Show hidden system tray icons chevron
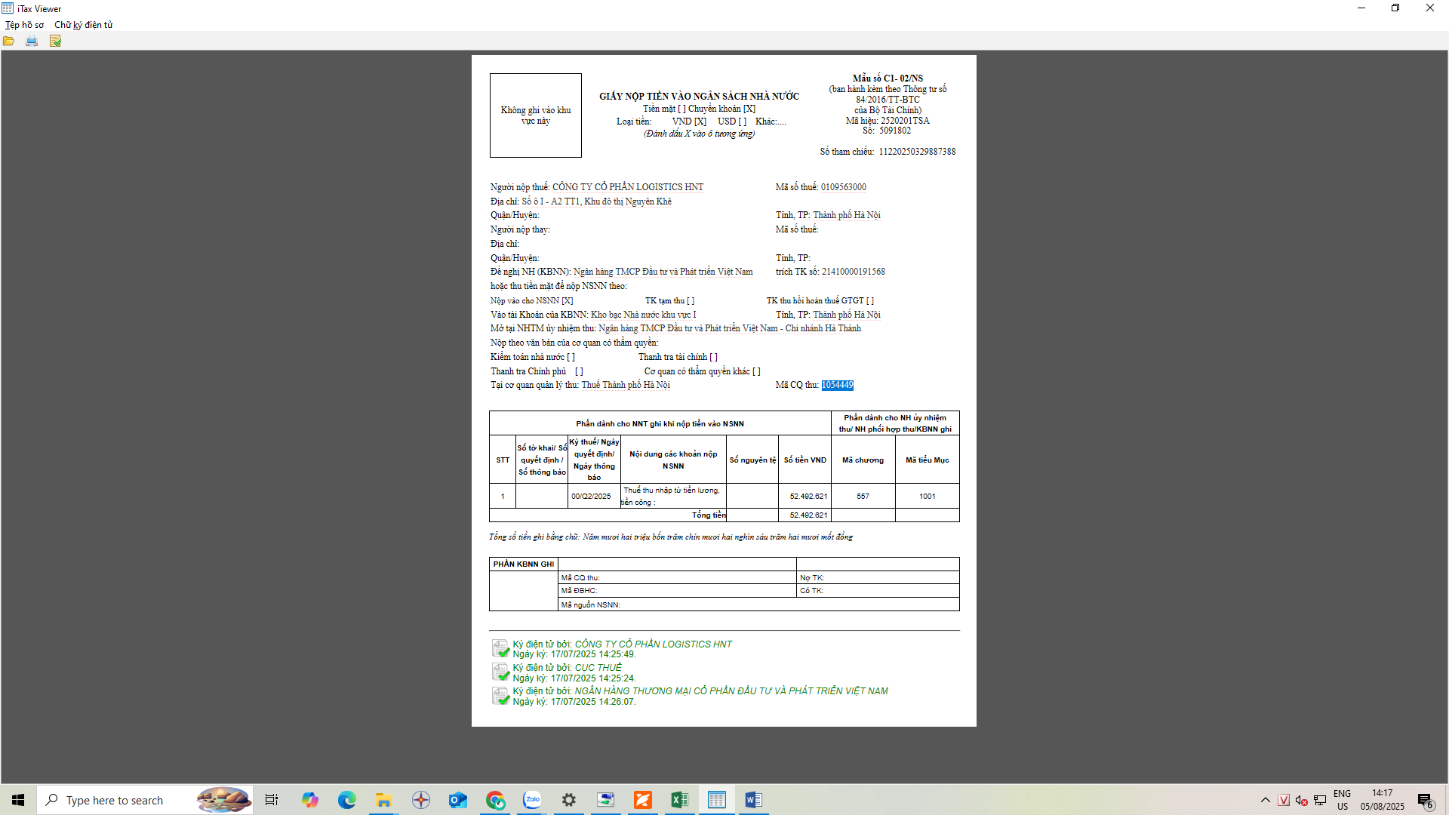 point(1265,800)
